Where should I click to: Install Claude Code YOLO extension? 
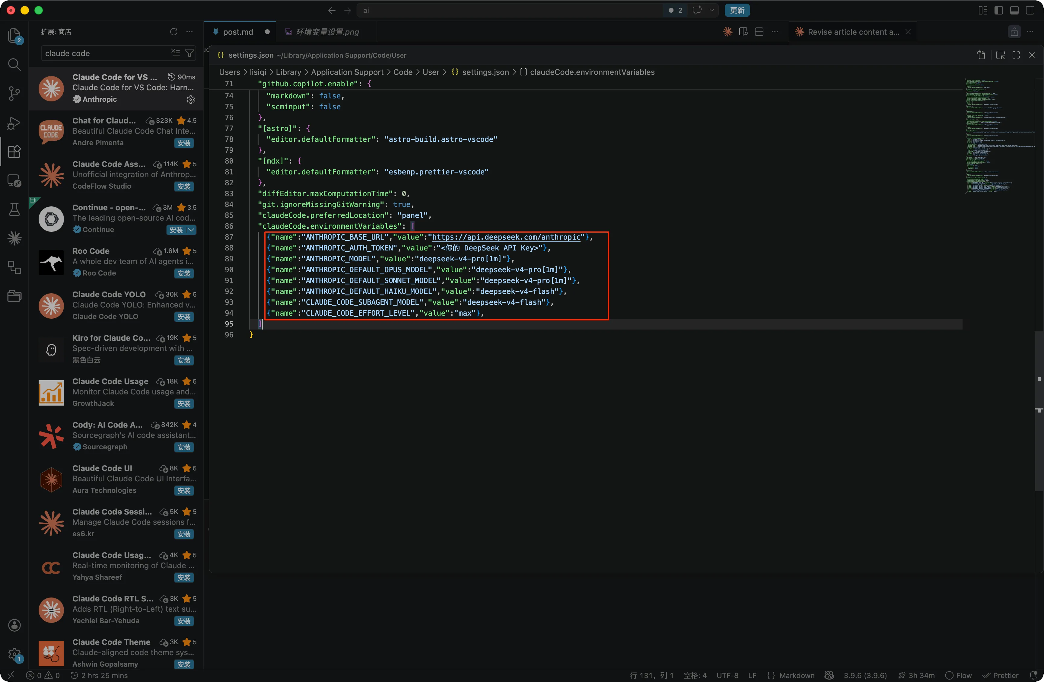click(x=184, y=317)
